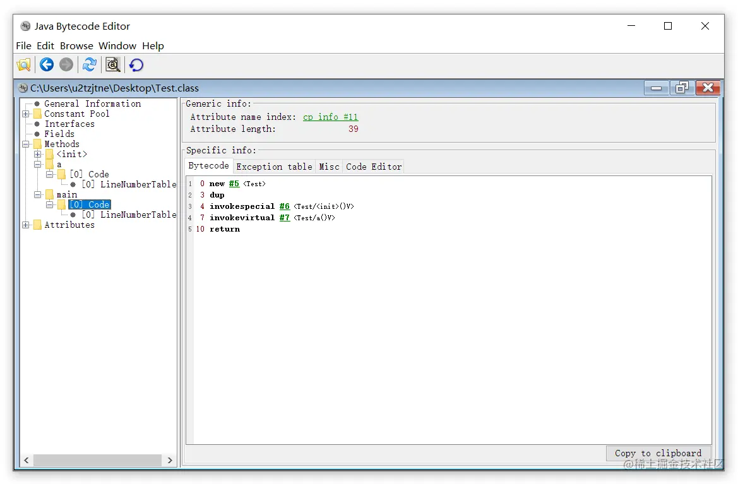This screenshot has width=738, height=484.
Task: Collapse the method a node
Action: pyautogui.click(x=38, y=164)
